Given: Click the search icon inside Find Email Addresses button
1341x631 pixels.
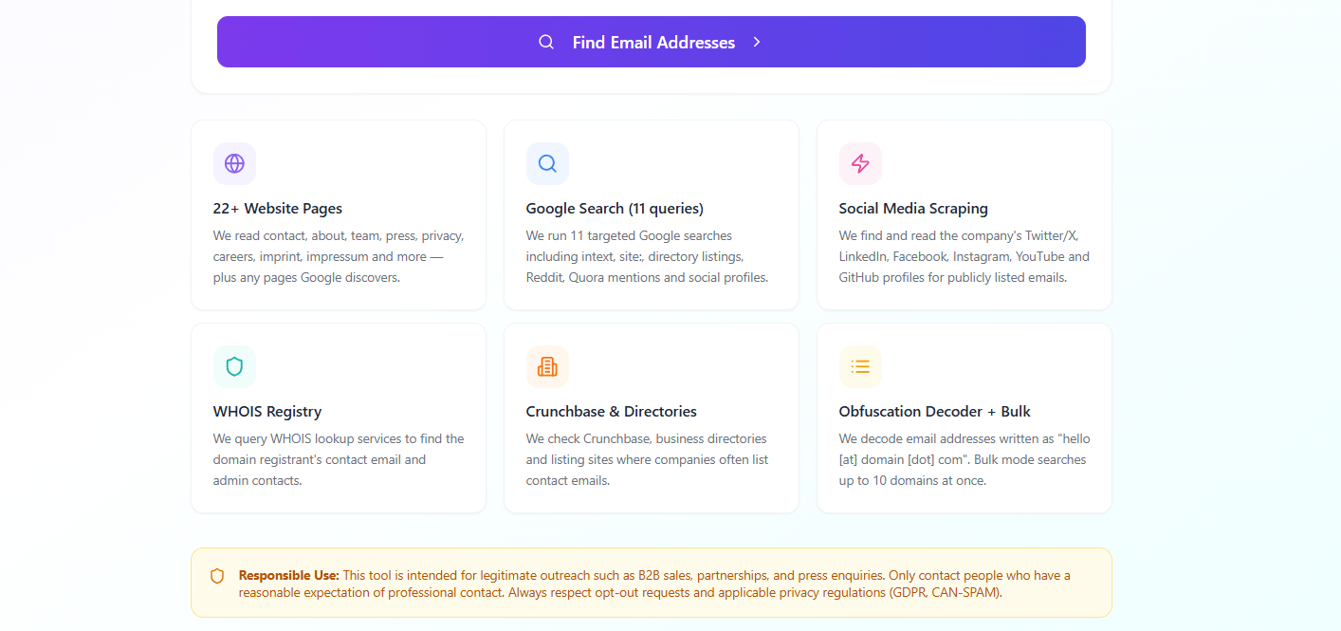Looking at the screenshot, I should coord(545,42).
